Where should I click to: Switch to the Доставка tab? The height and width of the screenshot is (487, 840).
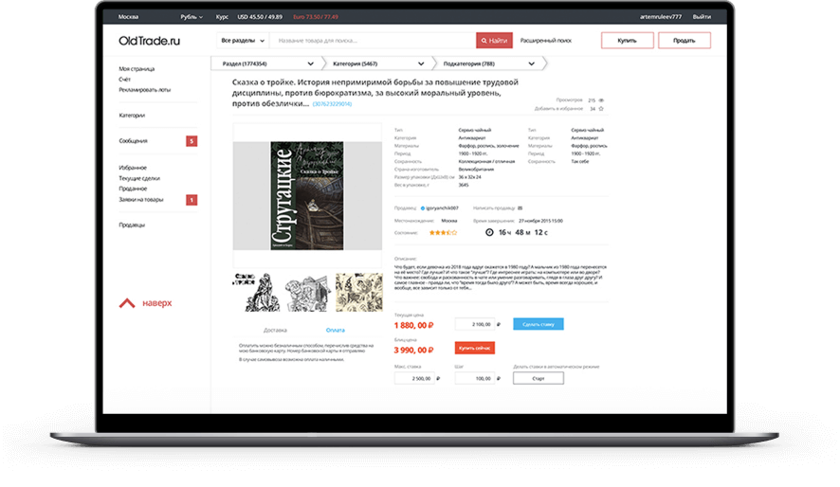point(275,331)
